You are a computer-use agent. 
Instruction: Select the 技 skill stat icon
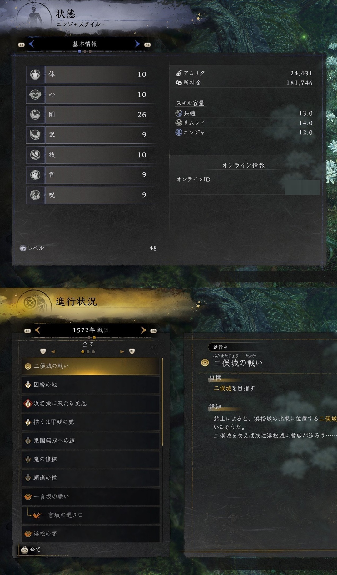click(35, 155)
